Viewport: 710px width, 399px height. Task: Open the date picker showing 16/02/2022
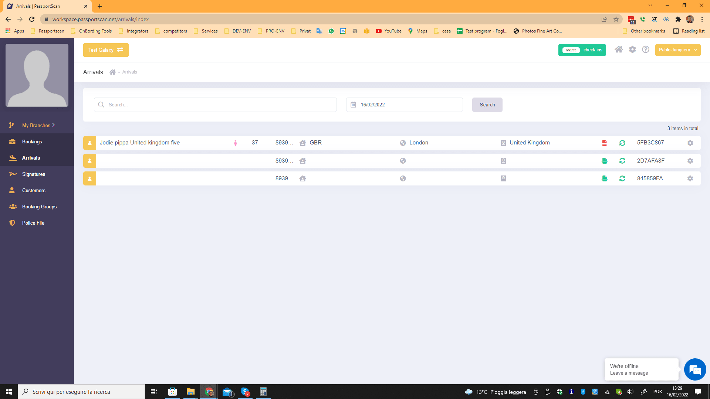pos(404,105)
